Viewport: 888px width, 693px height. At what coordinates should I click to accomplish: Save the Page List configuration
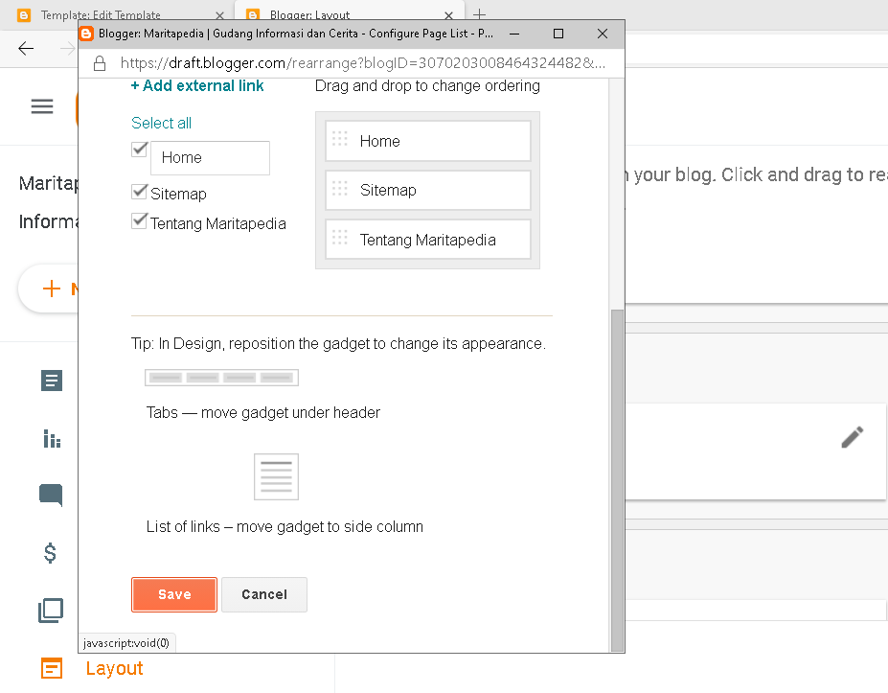point(173,594)
